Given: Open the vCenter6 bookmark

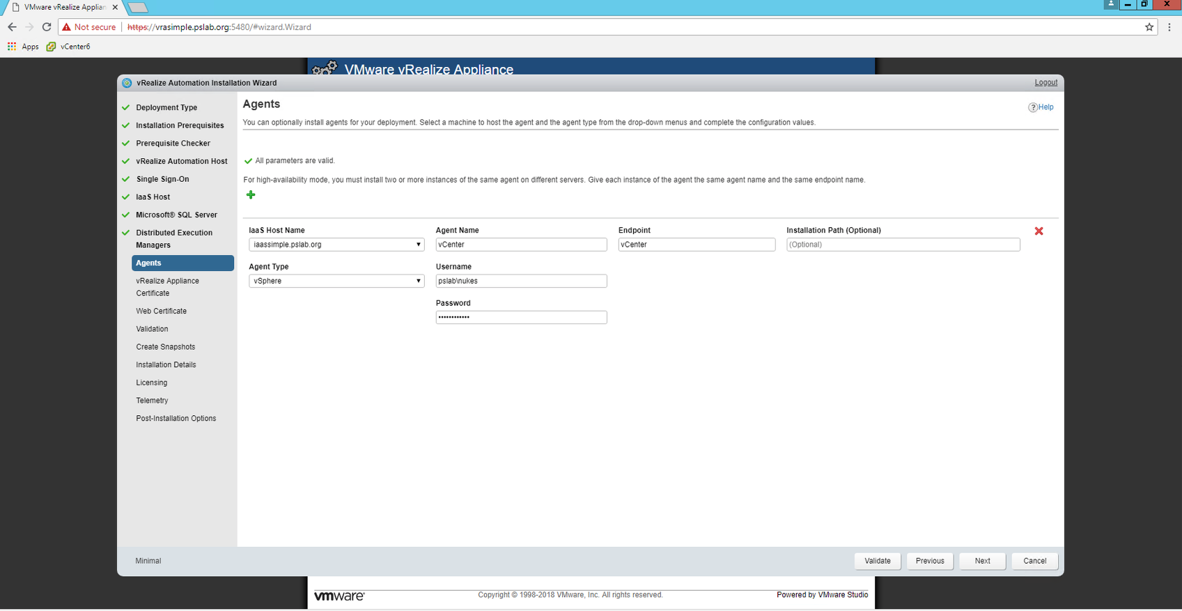Looking at the screenshot, I should click(x=68, y=47).
